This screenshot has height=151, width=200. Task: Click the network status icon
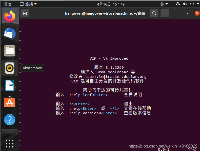[x=178, y=4]
